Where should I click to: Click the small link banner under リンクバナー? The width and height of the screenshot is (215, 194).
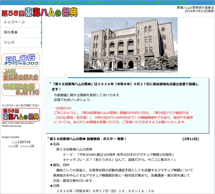coord(21,115)
